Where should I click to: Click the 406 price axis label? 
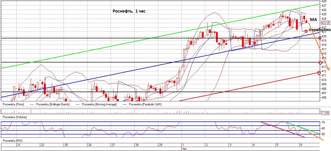[x=324, y=97]
